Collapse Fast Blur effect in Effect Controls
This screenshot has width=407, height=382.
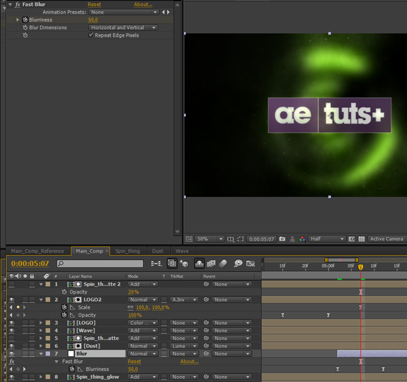click(x=10, y=5)
